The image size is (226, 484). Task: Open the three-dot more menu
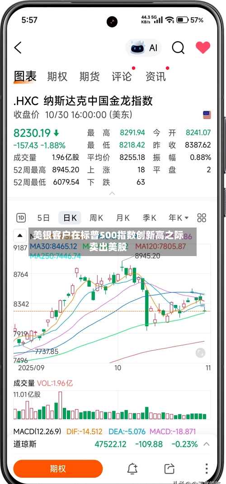click(x=207, y=469)
